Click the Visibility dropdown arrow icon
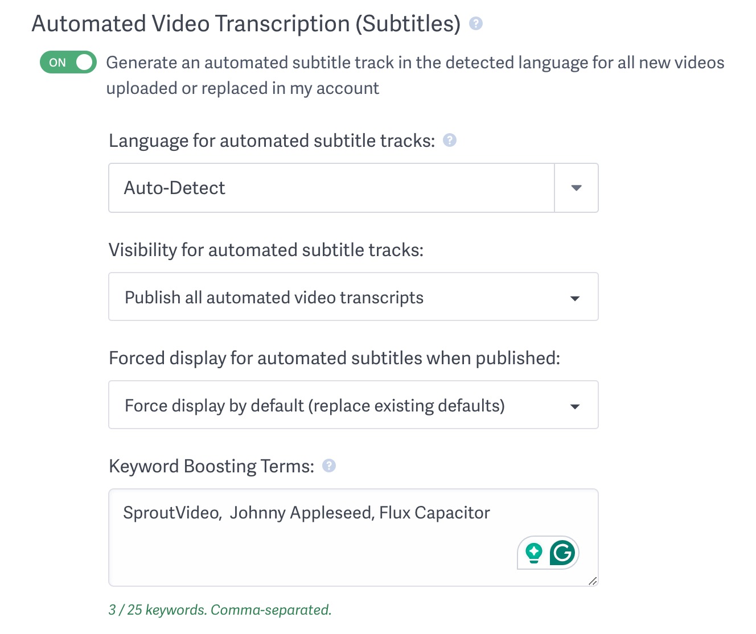Image resolution: width=756 pixels, height=634 pixels. pos(576,298)
